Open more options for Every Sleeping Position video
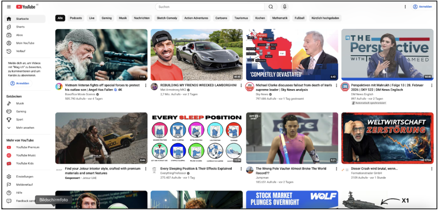Image resolution: width=438 pixels, height=210 pixels. coord(241,169)
